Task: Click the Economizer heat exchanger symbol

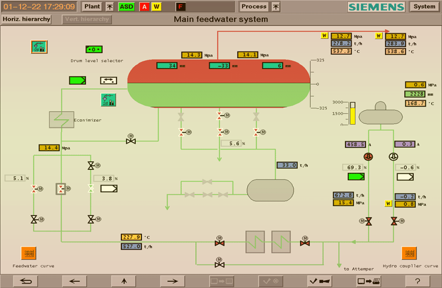Action: pos(62,119)
